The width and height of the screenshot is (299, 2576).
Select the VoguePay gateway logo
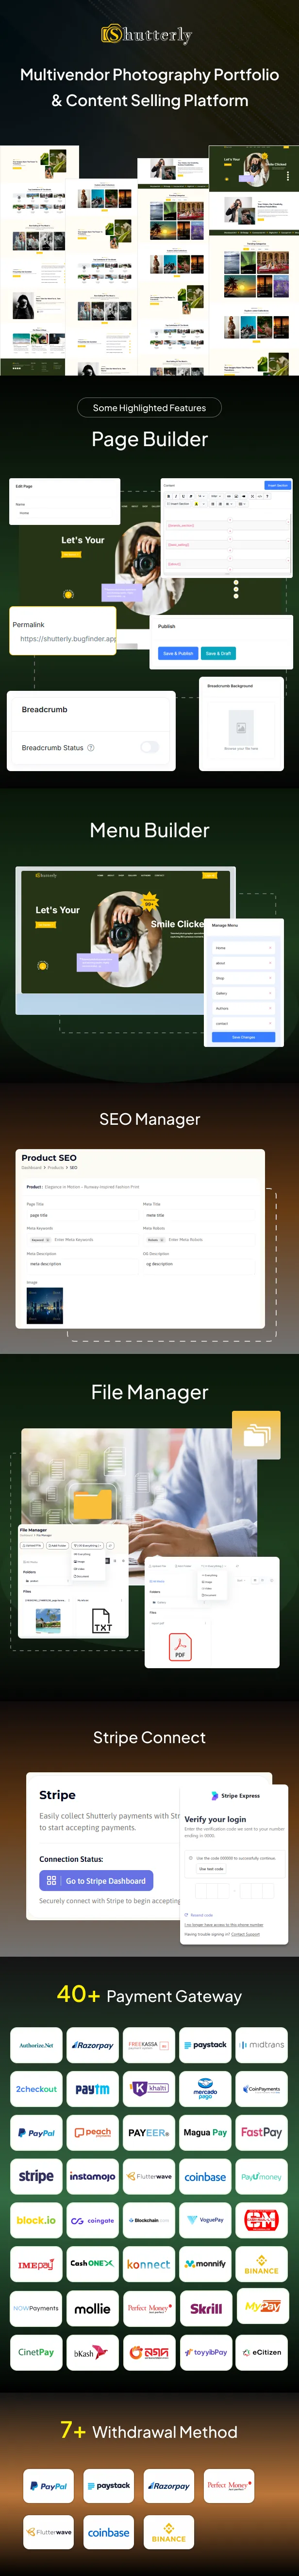click(205, 2220)
